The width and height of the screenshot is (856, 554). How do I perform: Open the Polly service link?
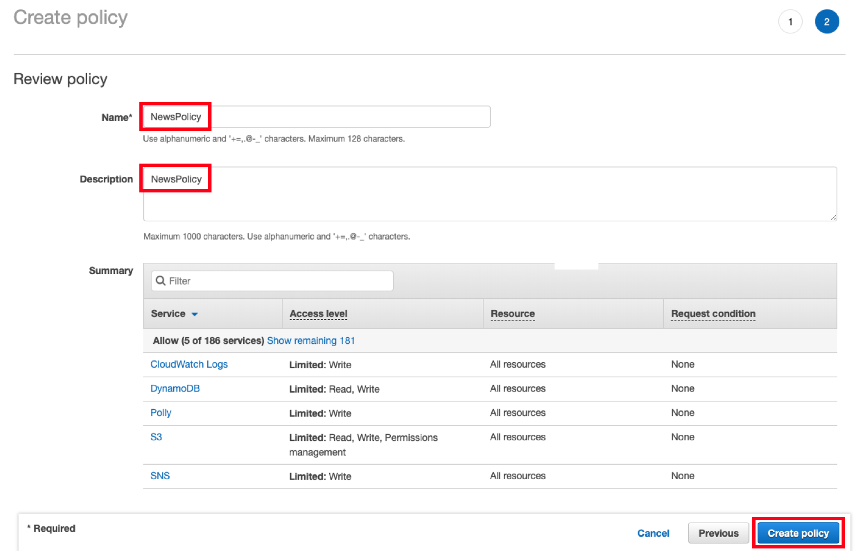(x=161, y=413)
